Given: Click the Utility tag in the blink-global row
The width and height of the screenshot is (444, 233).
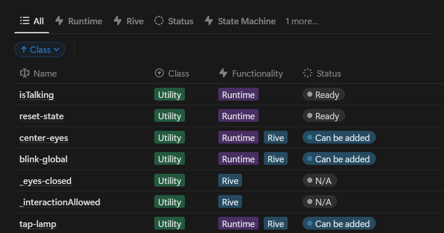Looking at the screenshot, I should pyautogui.click(x=170, y=159).
